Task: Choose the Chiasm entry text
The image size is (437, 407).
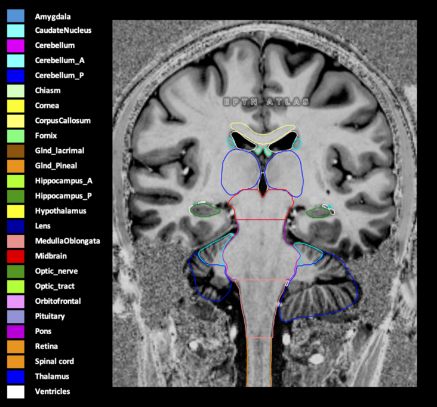Action: click(x=47, y=91)
